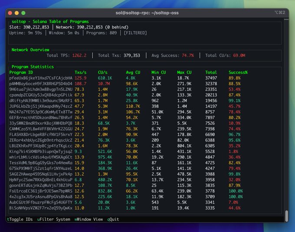Select program ID 33ySWW28mdR9xxrKBojXWHDbPQB
Viewport: 295px width, 232px height.
[41, 123]
